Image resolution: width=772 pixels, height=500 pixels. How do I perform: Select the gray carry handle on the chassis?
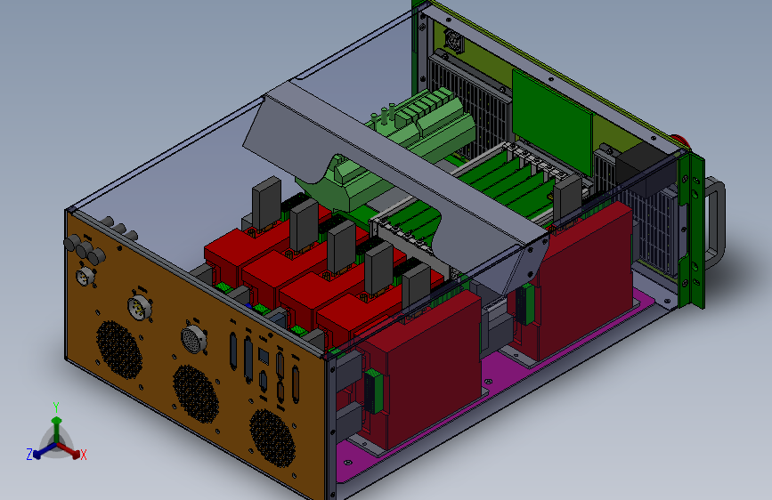pos(715,222)
